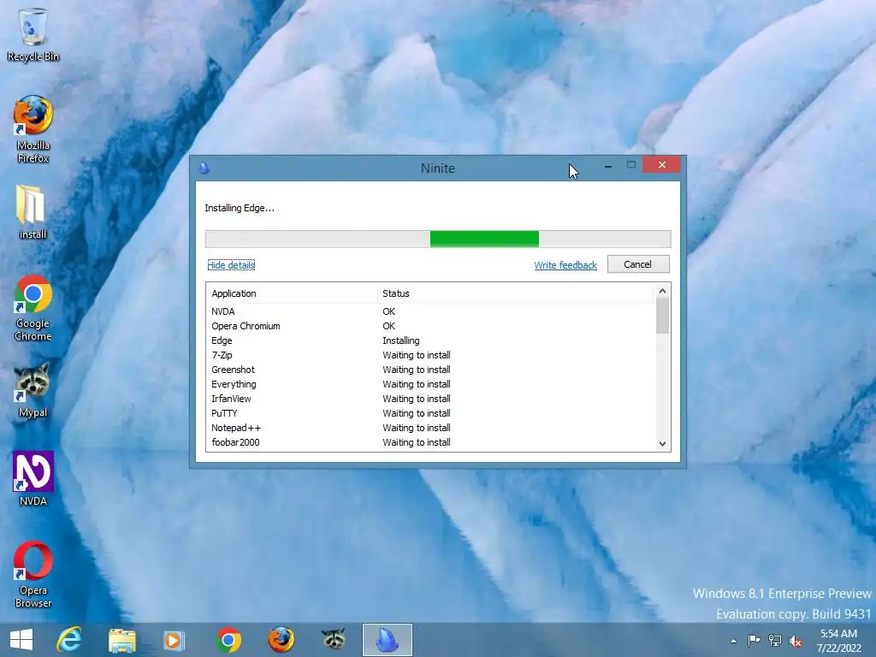The height and width of the screenshot is (657, 876).
Task: Select the install folder on desktop
Action: click(33, 212)
